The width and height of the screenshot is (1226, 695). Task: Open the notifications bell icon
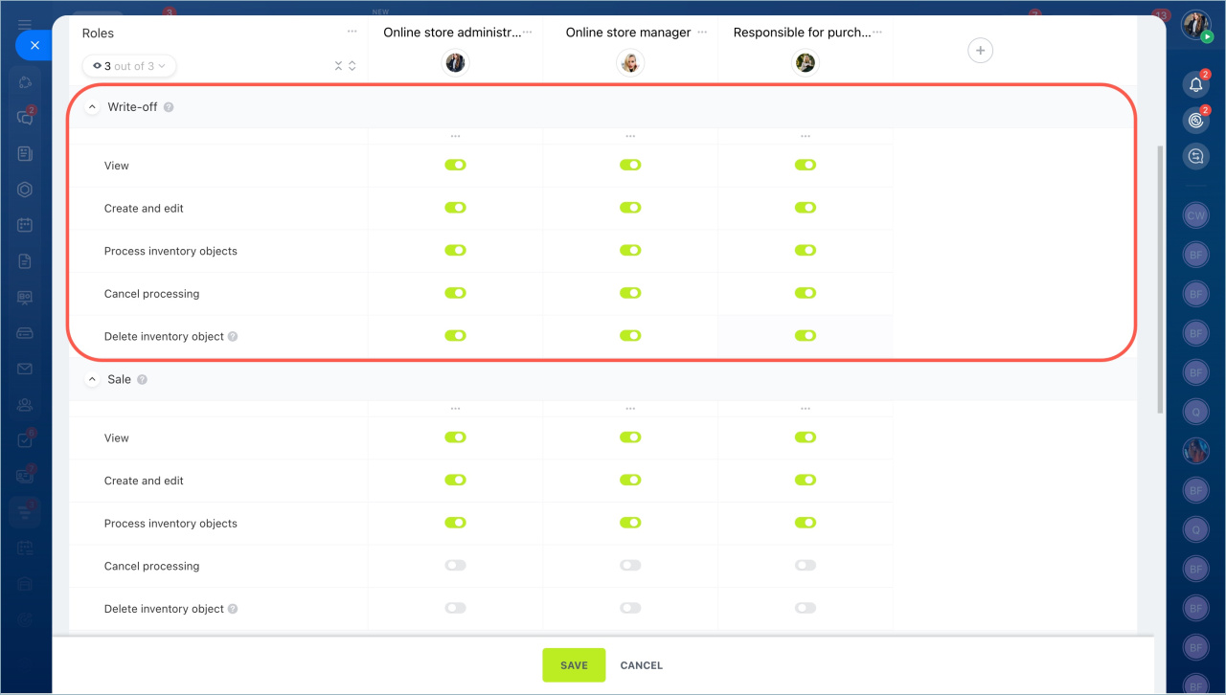tap(1196, 84)
